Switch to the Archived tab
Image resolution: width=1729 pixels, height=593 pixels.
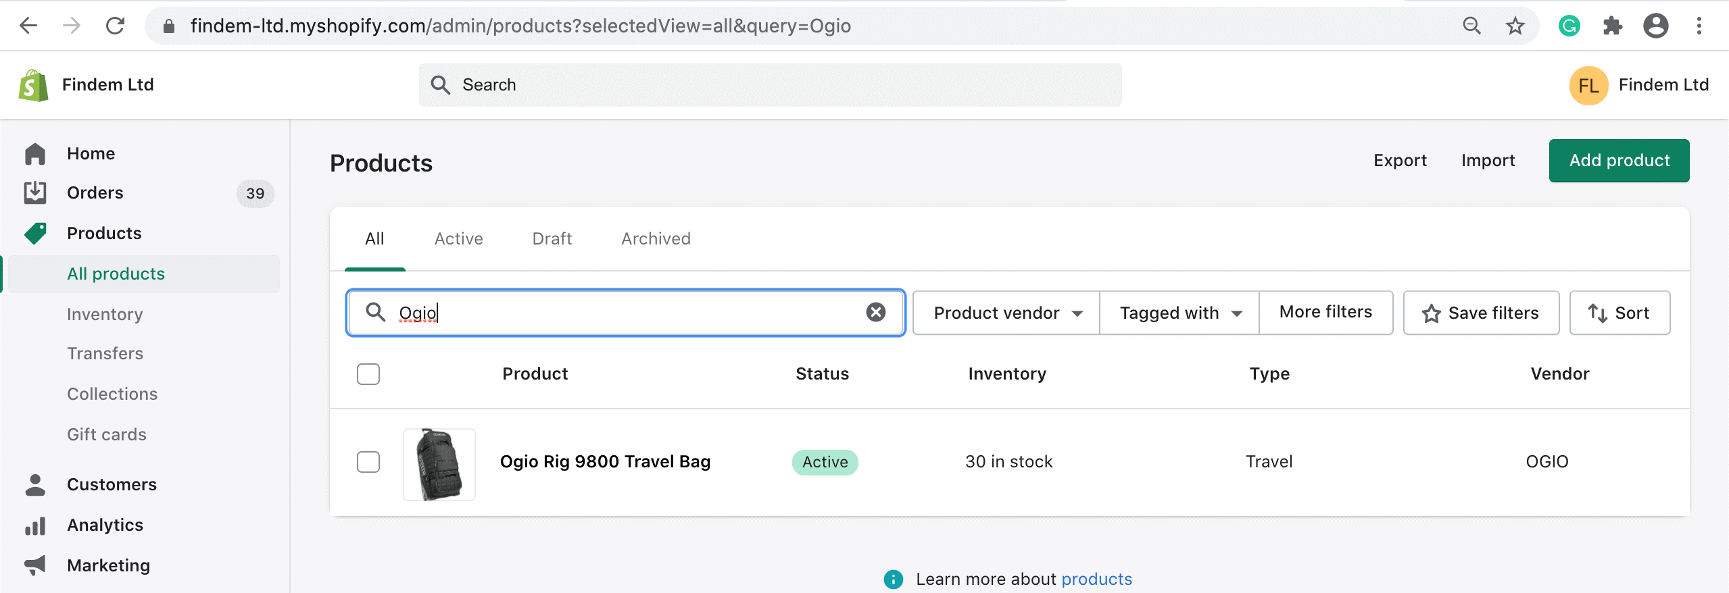[656, 239]
